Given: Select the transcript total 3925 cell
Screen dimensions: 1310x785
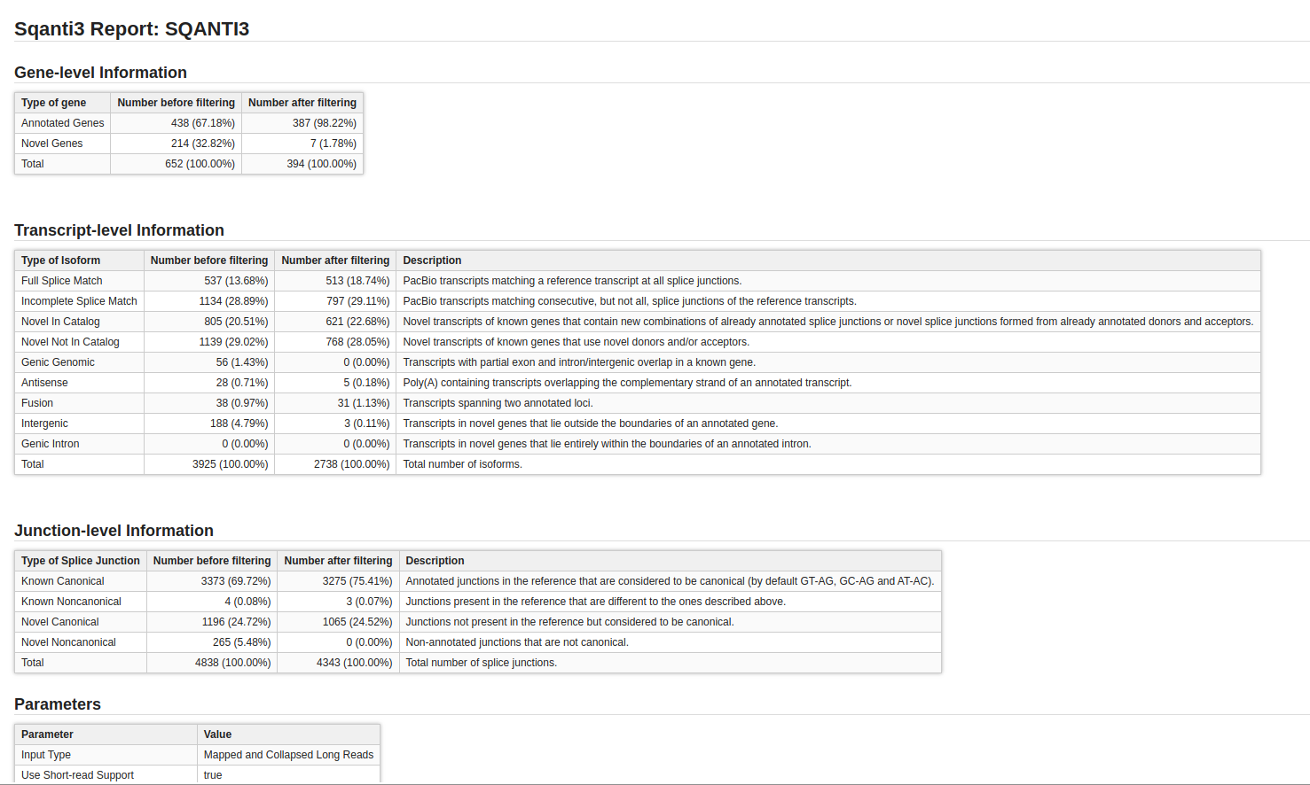Looking at the screenshot, I should click(230, 464).
